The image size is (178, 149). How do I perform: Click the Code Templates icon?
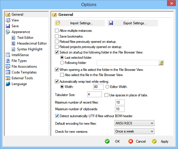point(8,72)
